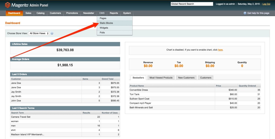Select Static Blocks from the CMS dropdown
This screenshot has height=139, width=275.
pyautogui.click(x=115, y=23)
